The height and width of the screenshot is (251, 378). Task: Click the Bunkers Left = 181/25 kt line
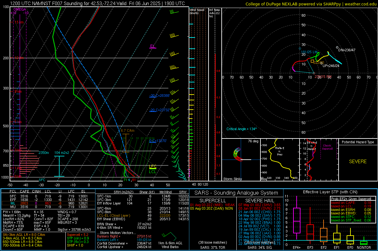[x=124, y=240]
